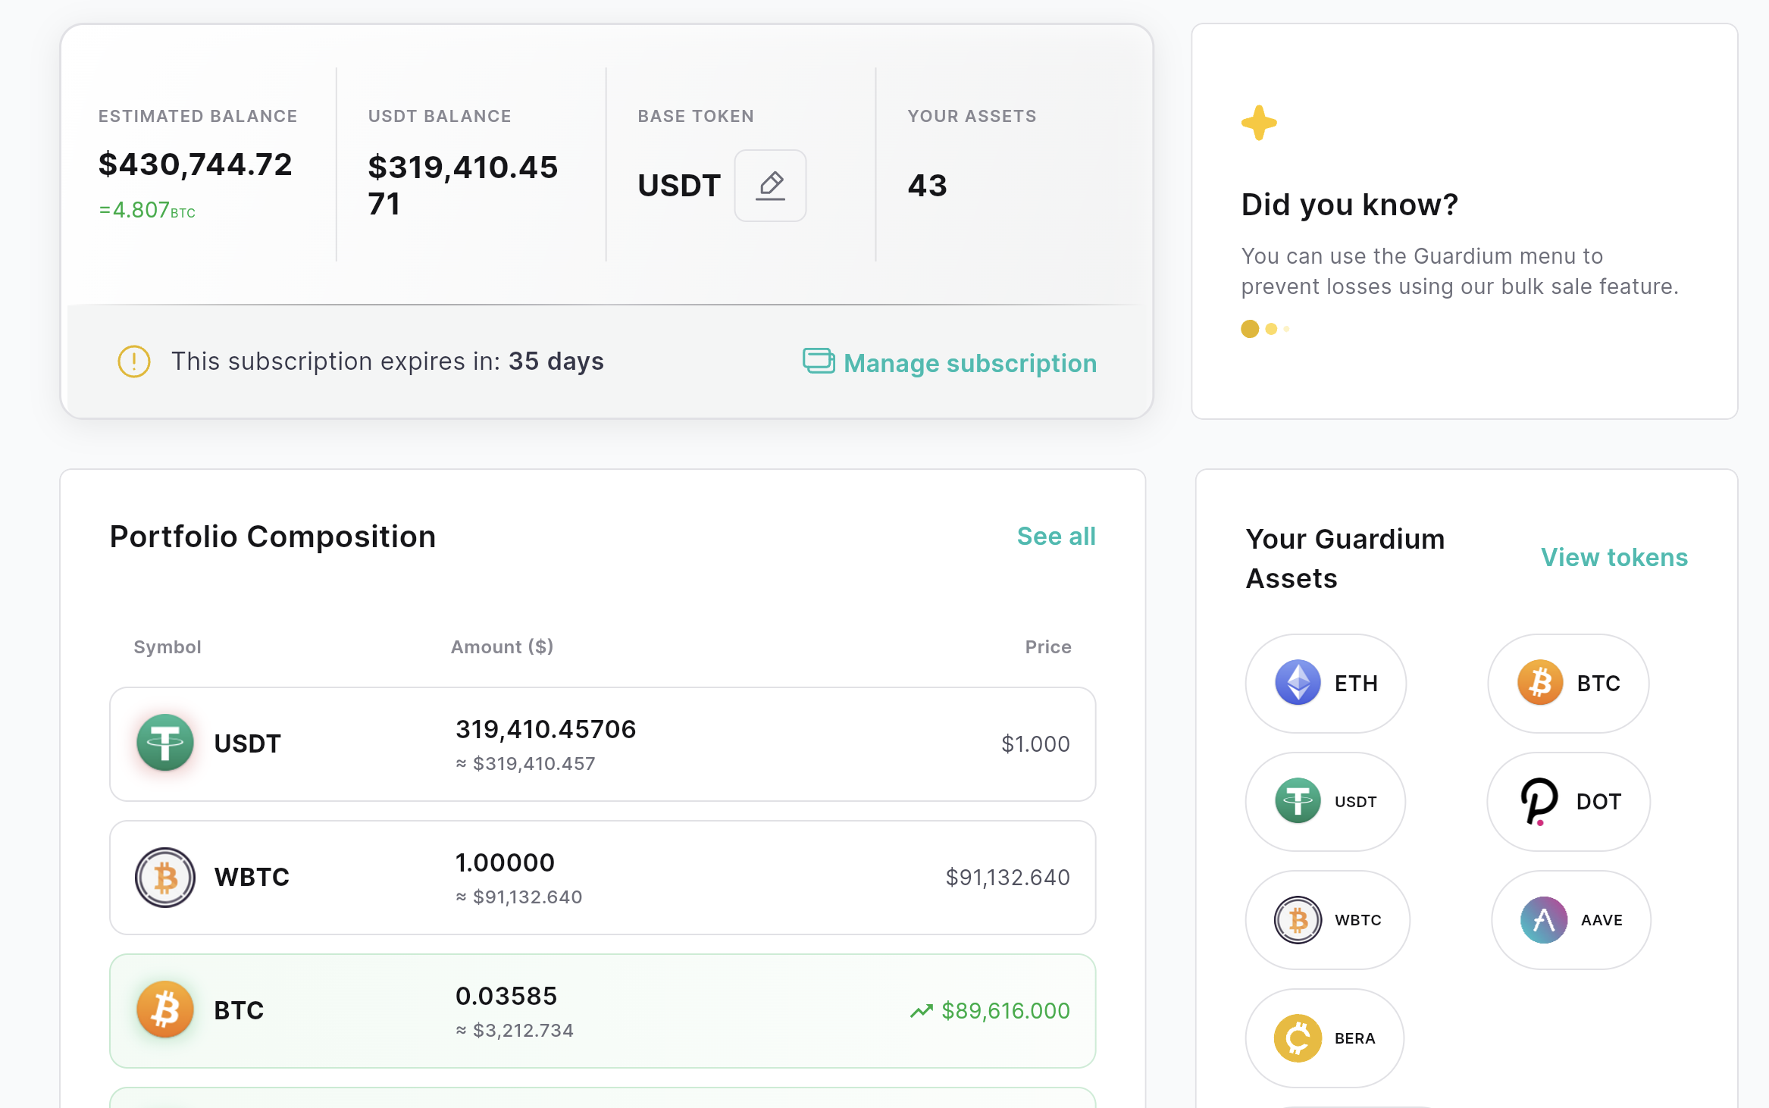Image resolution: width=1769 pixels, height=1108 pixels.
Task: Open the WBTC portfolio row
Action: pyautogui.click(x=603, y=878)
